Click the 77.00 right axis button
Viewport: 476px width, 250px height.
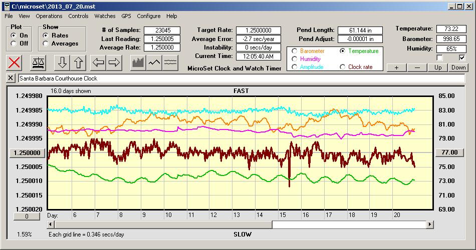(449, 152)
